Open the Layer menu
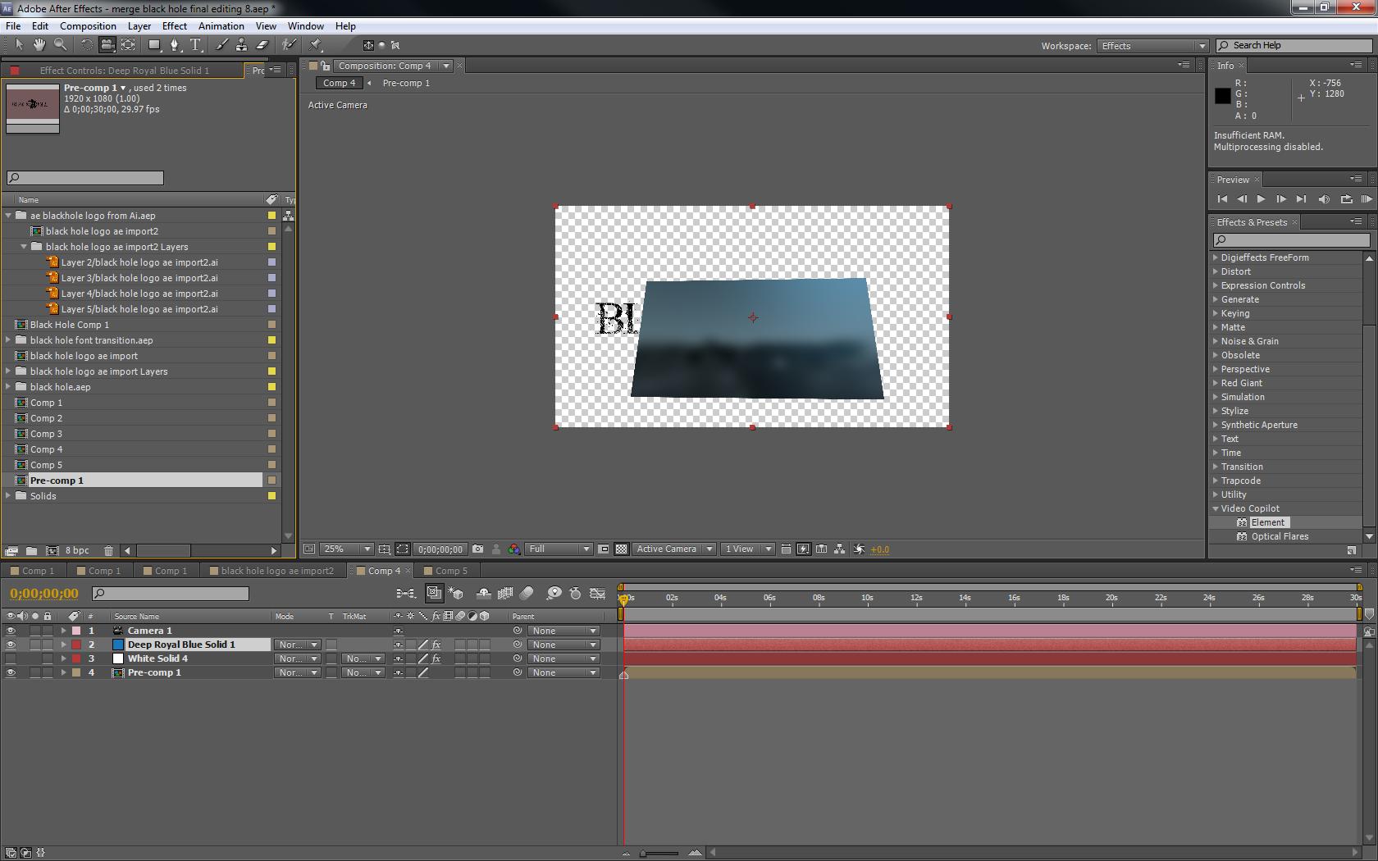Image resolution: width=1378 pixels, height=861 pixels. (x=139, y=26)
